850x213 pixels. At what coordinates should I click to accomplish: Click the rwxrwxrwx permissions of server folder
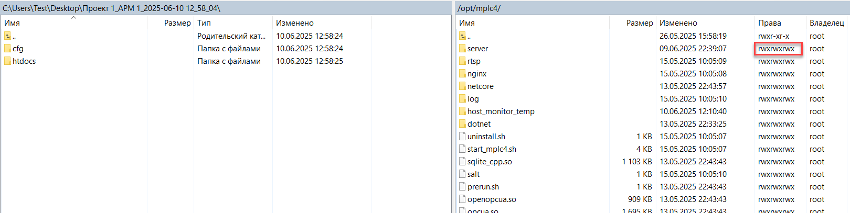click(x=777, y=49)
